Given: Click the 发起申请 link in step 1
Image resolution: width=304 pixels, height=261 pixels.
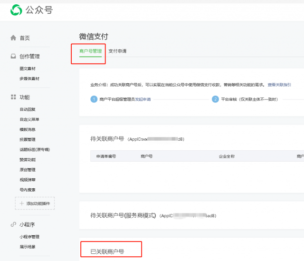Looking at the screenshot, I should (143, 99).
